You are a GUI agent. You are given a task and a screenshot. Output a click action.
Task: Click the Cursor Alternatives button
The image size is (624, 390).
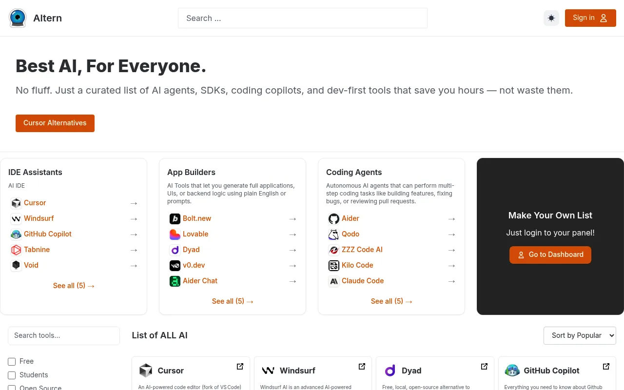click(x=55, y=123)
